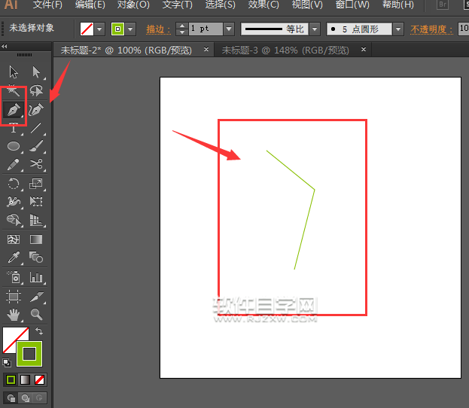Swap fill and stroke colors

[x=39, y=331]
